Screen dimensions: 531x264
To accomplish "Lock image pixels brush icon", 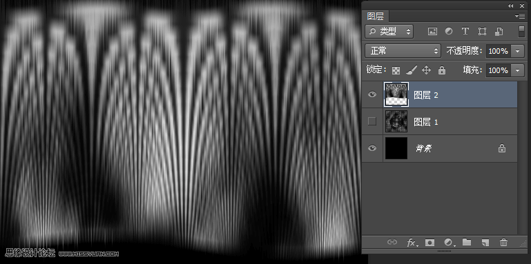I will [411, 70].
